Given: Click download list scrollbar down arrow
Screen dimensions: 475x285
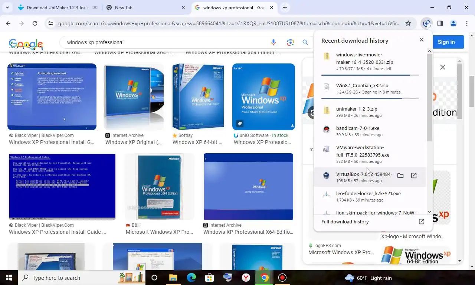Looking at the screenshot, I should point(429,212).
